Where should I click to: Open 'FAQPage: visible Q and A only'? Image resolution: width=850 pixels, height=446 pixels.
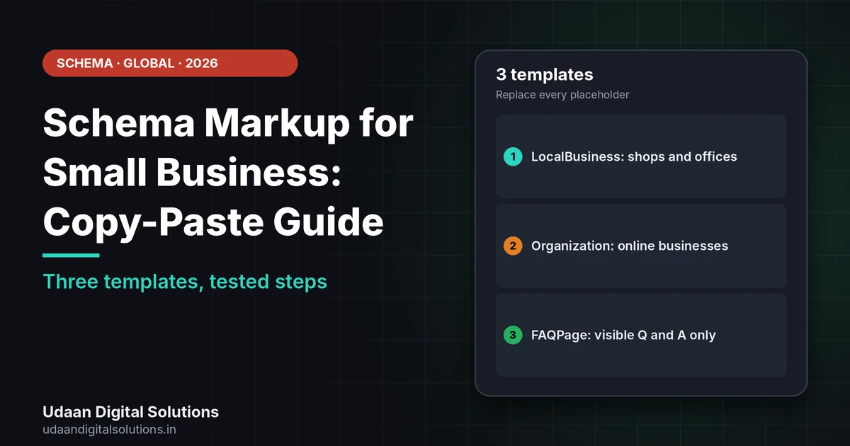tap(641, 335)
